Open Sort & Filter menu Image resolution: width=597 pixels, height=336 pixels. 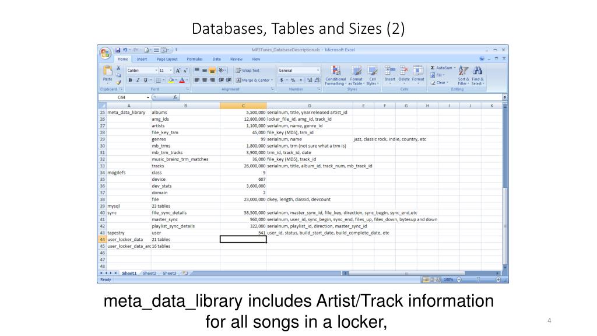coord(463,75)
